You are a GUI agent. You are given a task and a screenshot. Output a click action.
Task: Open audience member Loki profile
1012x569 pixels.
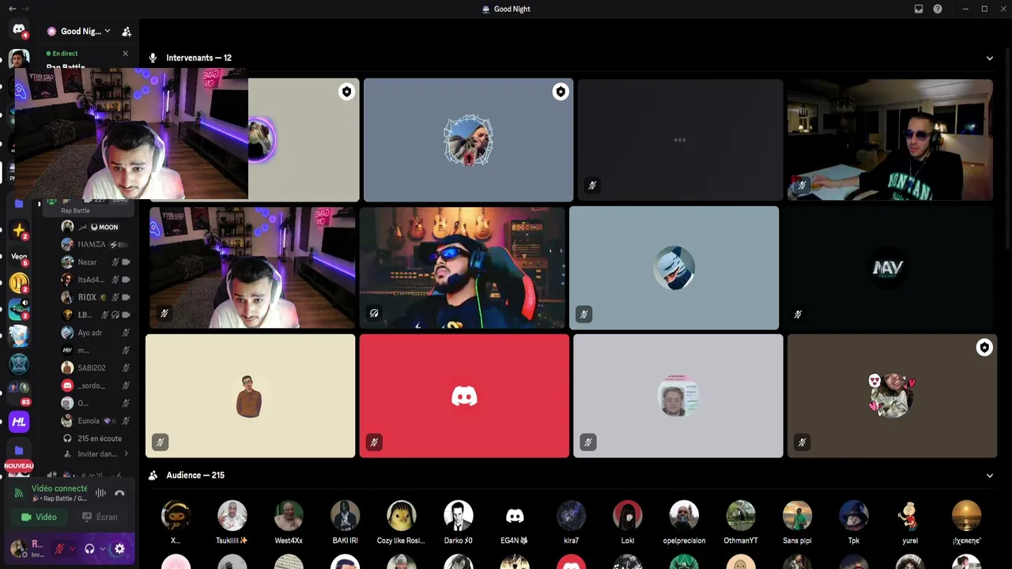[x=628, y=522]
